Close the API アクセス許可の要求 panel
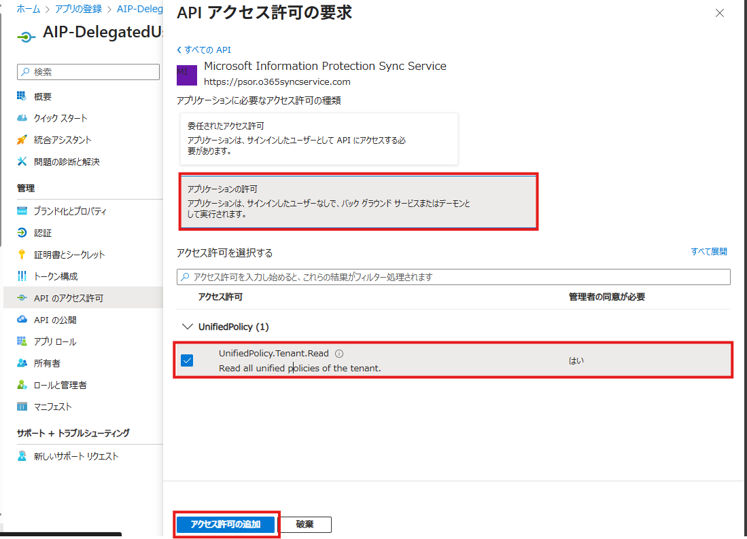The width and height of the screenshot is (747, 539). pyautogui.click(x=719, y=13)
